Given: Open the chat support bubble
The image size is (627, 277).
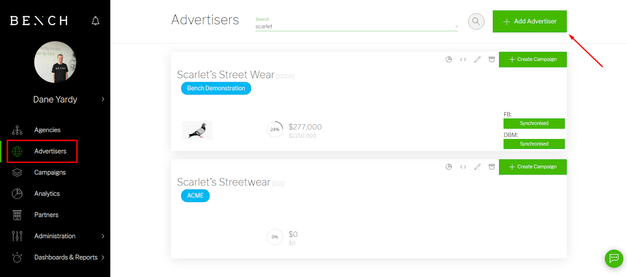Looking at the screenshot, I should coord(614,258).
